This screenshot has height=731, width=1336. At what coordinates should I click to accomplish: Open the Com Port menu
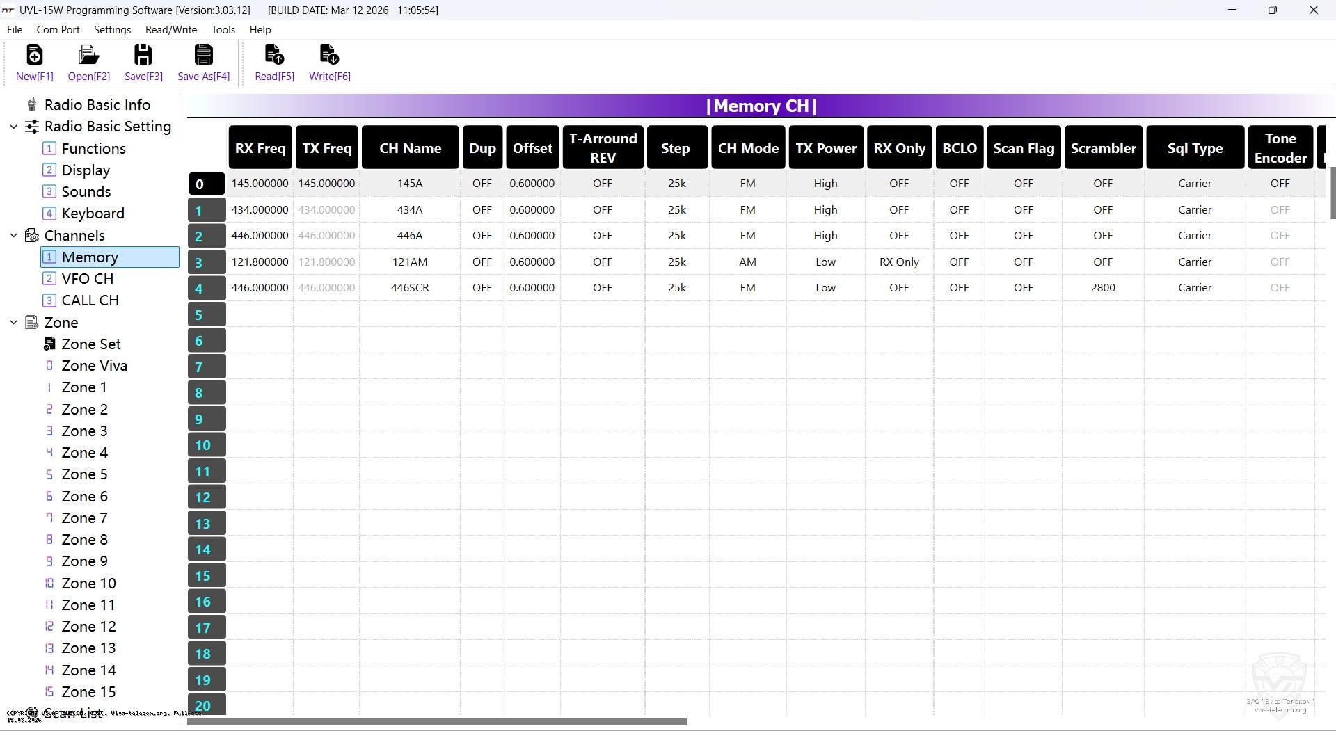click(58, 30)
